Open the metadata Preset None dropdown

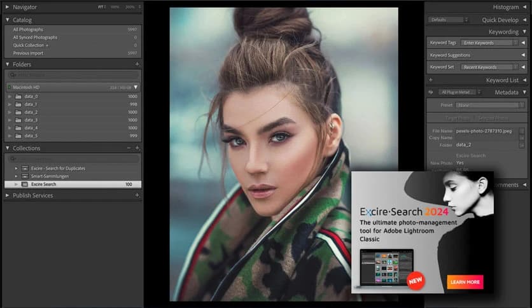490,105
